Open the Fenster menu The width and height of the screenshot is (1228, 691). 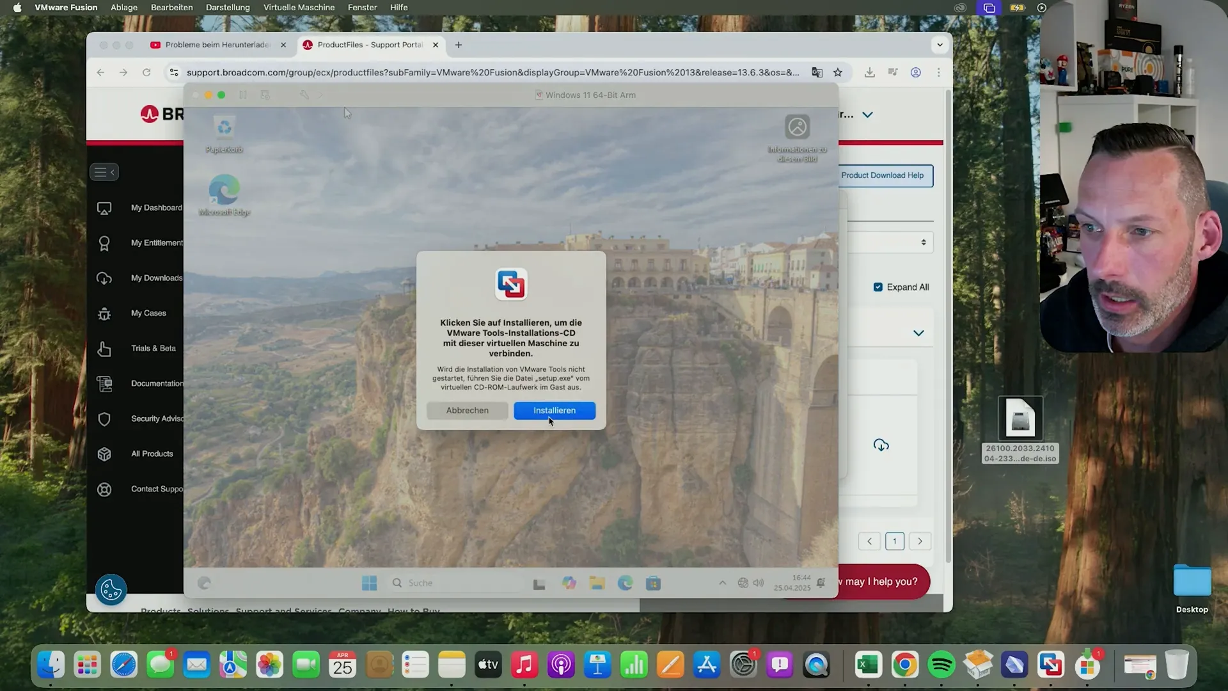[x=362, y=7]
